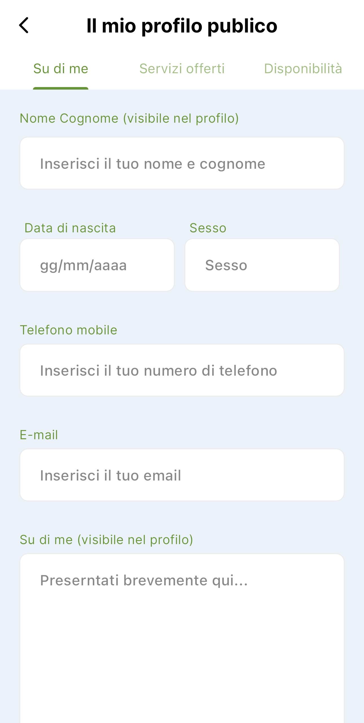Viewport: 364px width, 723px height.
Task: Click the green indicator under Su di me
Action: 61,88
